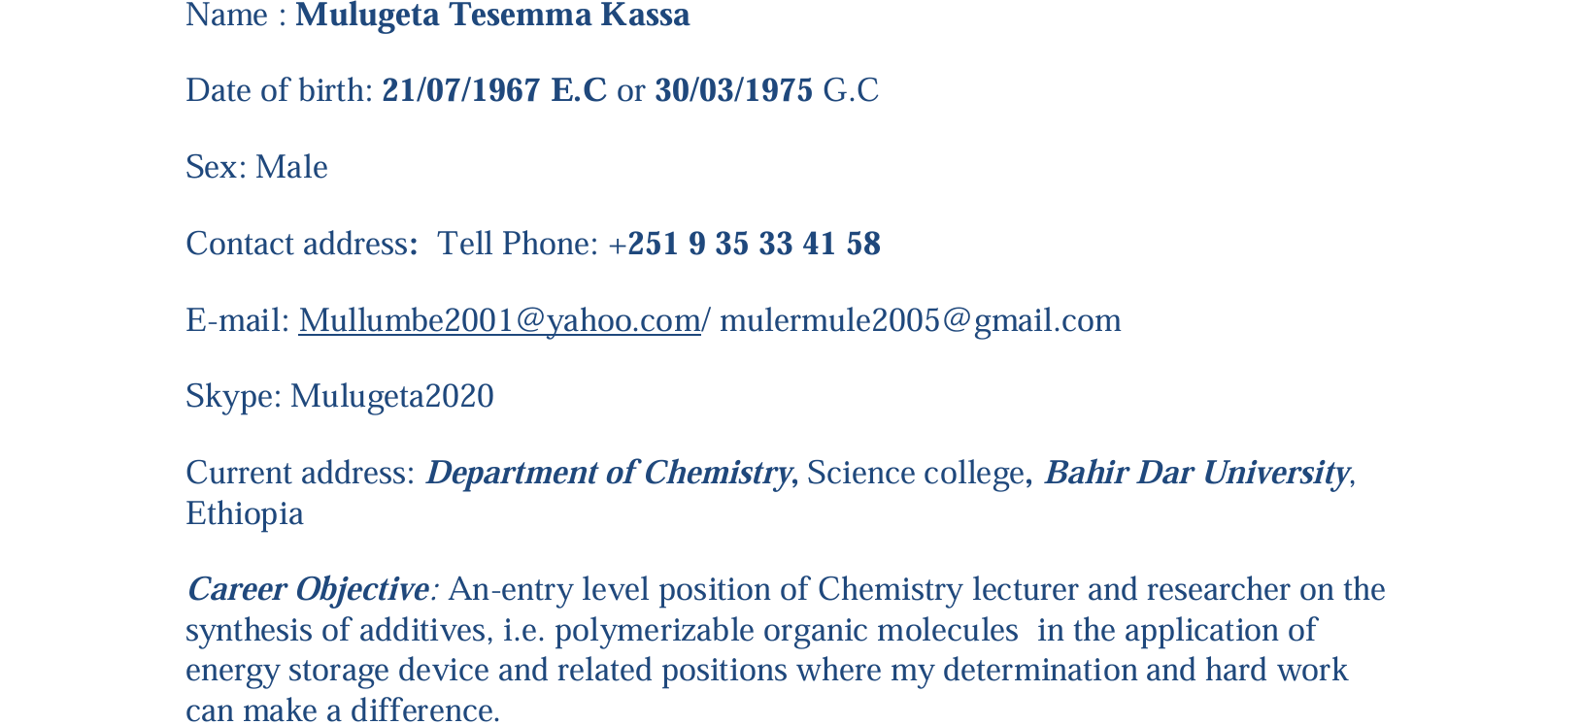Click the Career Objective heading
This screenshot has height=725, width=1582.
pos(308,590)
